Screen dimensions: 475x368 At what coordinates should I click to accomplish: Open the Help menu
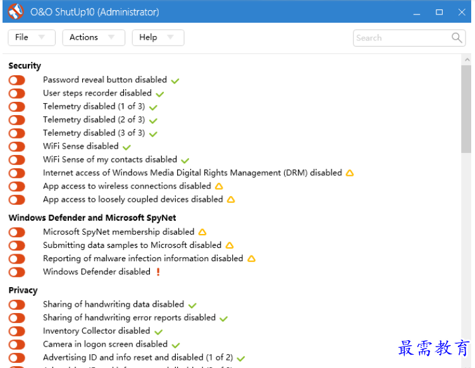[x=158, y=37]
